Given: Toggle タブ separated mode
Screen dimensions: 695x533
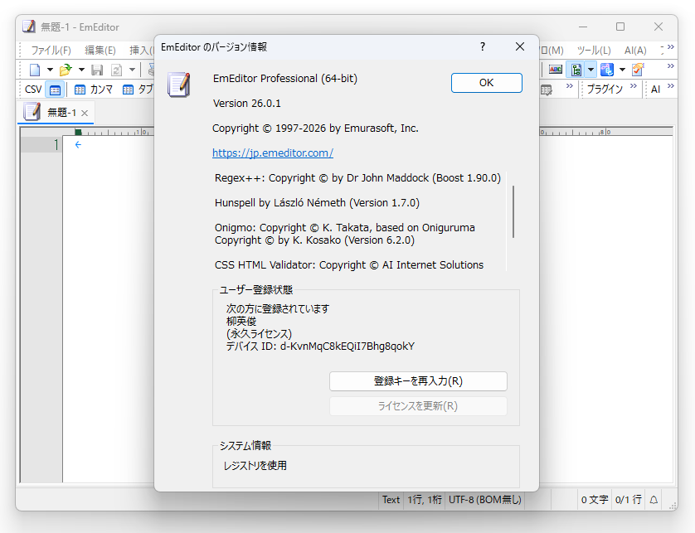Looking at the screenshot, I should pyautogui.click(x=139, y=89).
